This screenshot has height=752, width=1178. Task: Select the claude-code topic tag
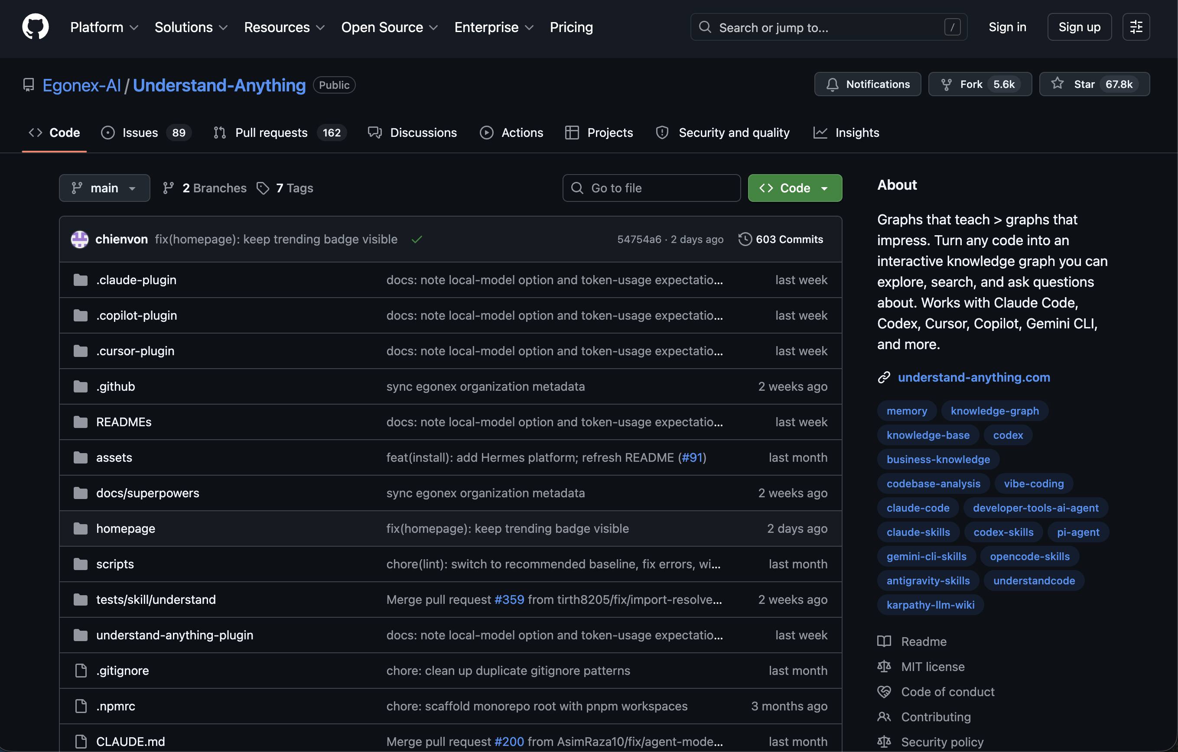tap(918, 508)
